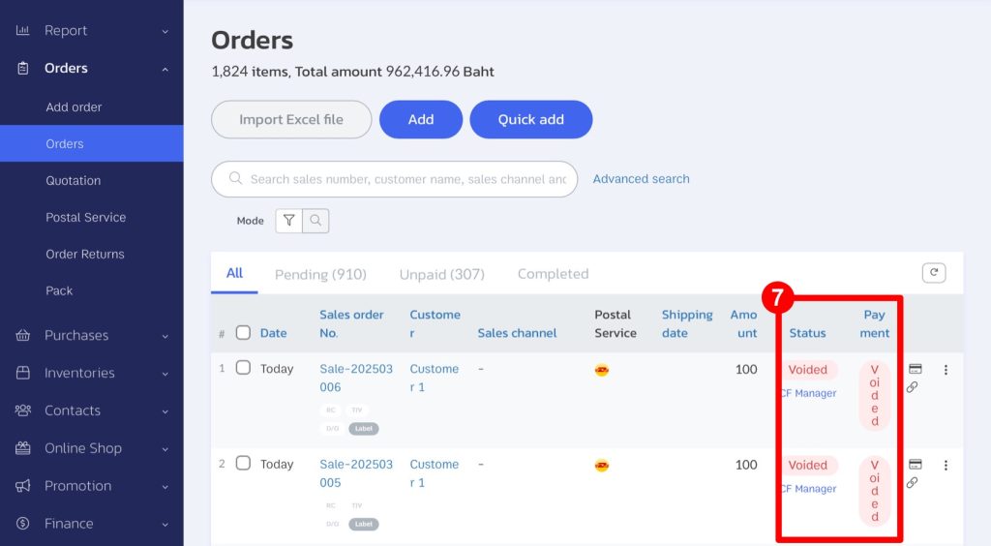
Task: Click the search mode magnifier icon
Action: point(315,221)
